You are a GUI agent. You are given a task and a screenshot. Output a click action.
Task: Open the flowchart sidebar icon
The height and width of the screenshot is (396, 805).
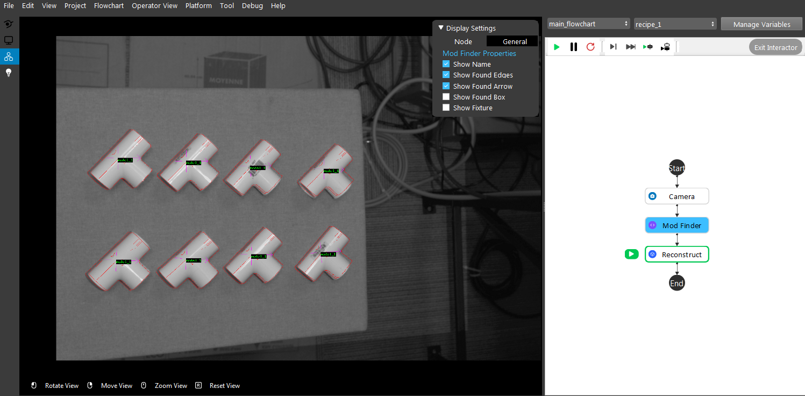click(x=9, y=56)
